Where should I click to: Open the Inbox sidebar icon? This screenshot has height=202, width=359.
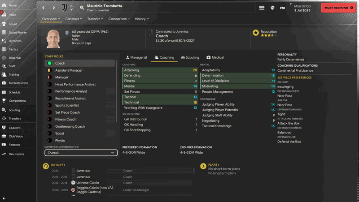pos(4,14)
